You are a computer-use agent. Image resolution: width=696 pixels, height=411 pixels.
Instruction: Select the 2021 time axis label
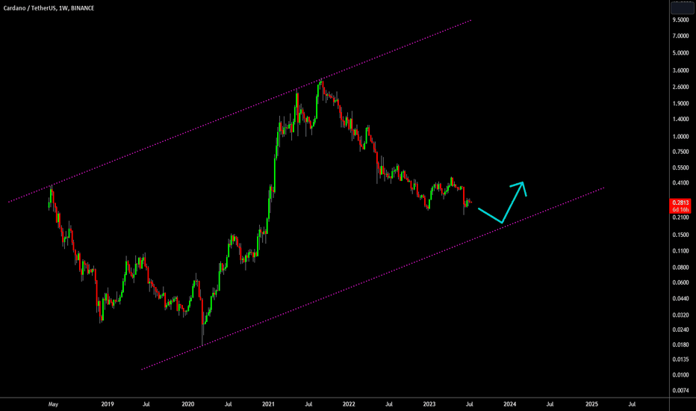[x=268, y=404]
